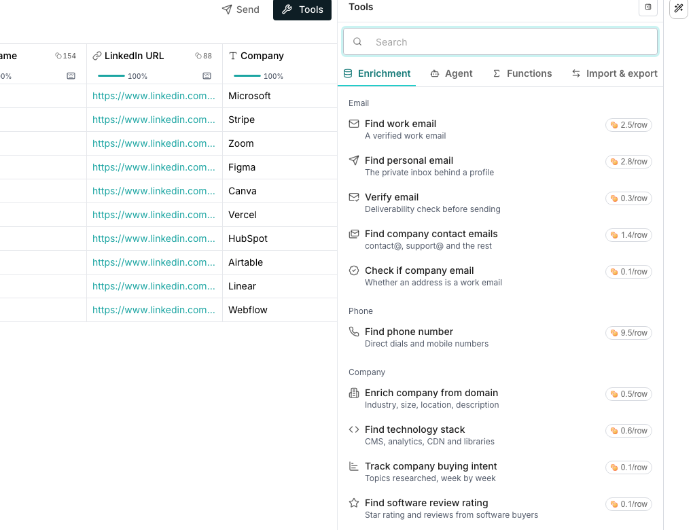
Task: Select the HubSpot company cell
Action: point(280,238)
